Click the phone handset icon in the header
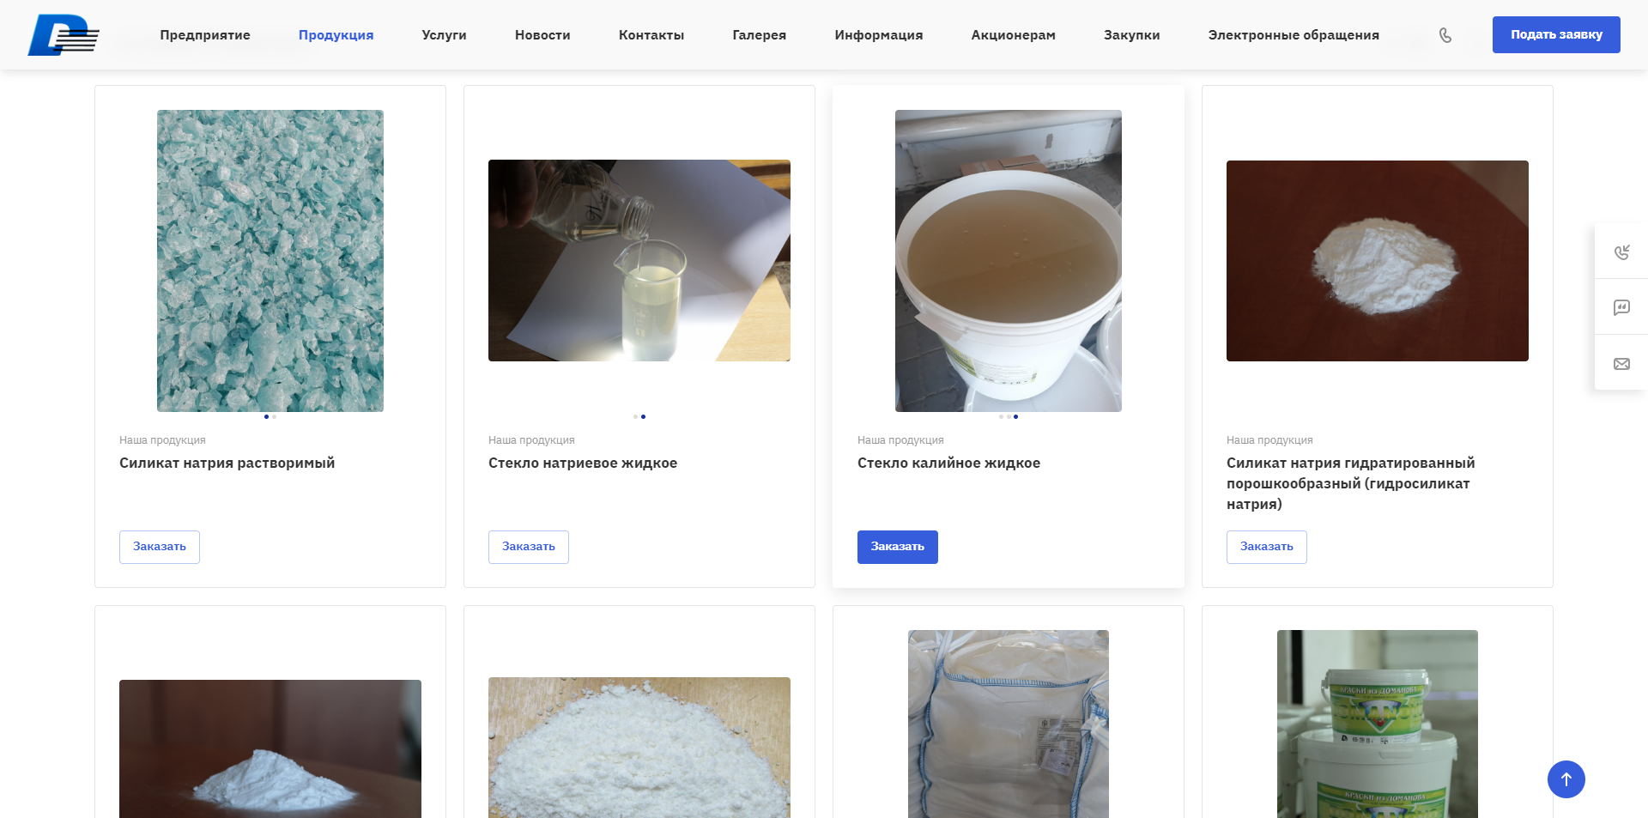The image size is (1648, 818). click(x=1445, y=35)
